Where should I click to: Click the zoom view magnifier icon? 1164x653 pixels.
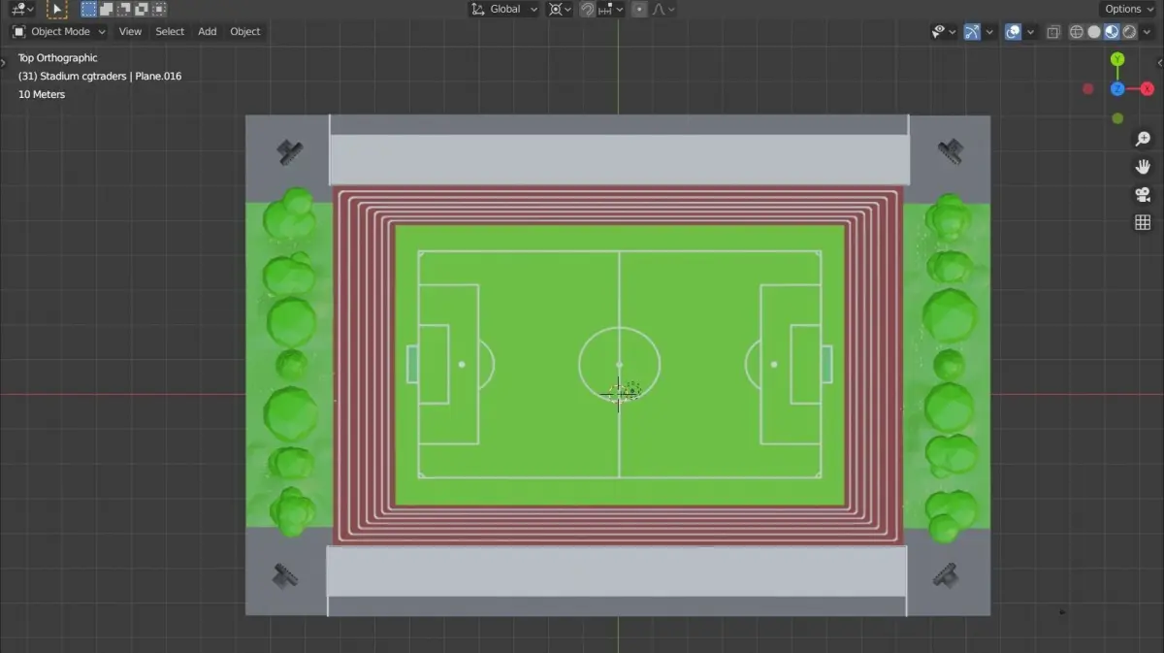1143,139
